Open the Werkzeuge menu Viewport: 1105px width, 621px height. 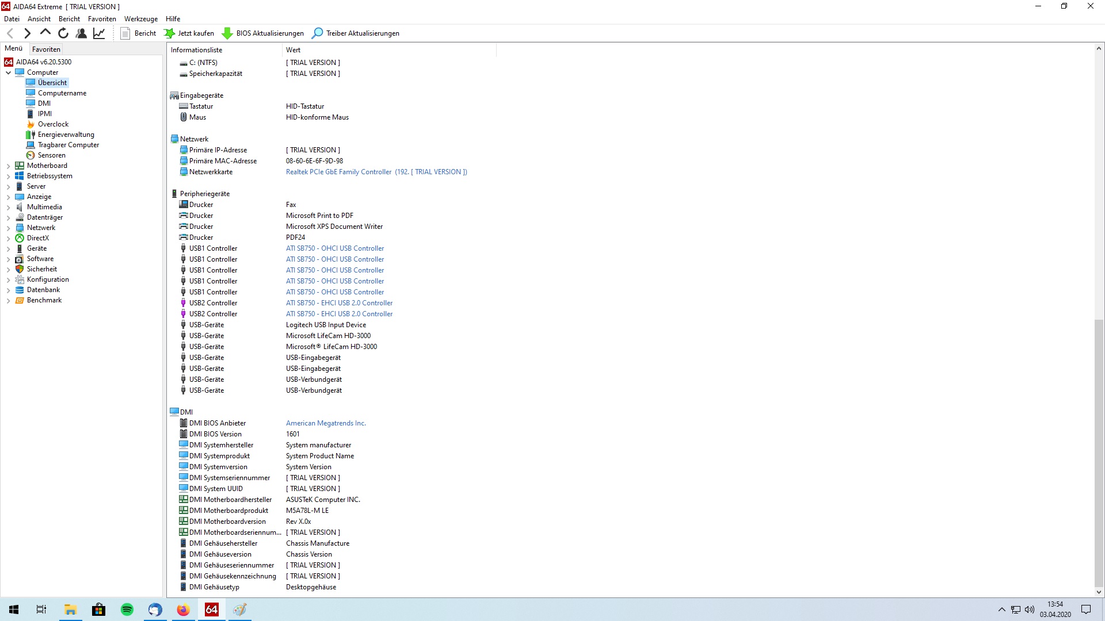(141, 19)
